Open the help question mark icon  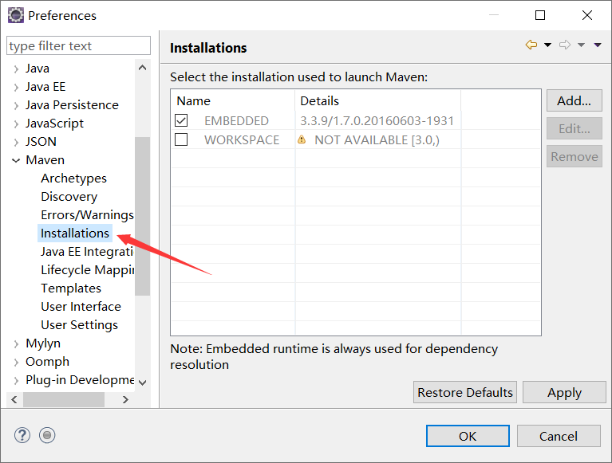tap(22, 435)
